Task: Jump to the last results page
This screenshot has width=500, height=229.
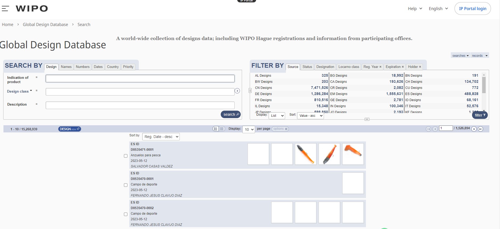Action: click(x=481, y=129)
